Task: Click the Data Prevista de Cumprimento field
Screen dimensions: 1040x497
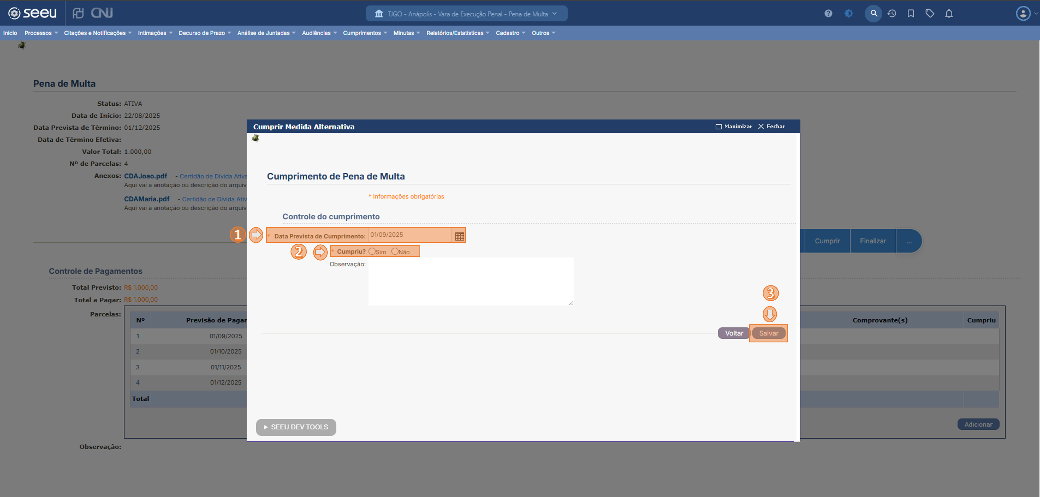Action: click(409, 235)
